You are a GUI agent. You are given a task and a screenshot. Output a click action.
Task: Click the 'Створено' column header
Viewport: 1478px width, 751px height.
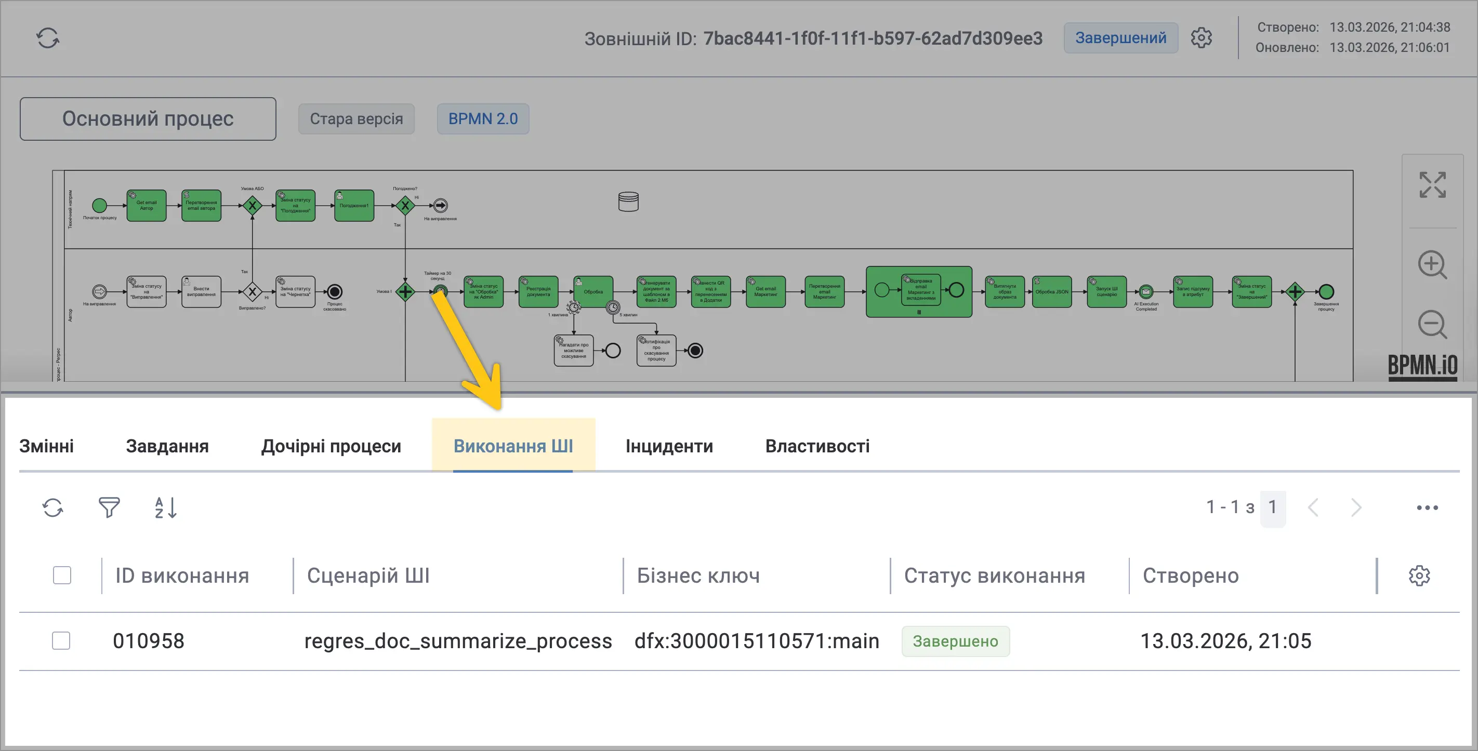pyautogui.click(x=1191, y=575)
